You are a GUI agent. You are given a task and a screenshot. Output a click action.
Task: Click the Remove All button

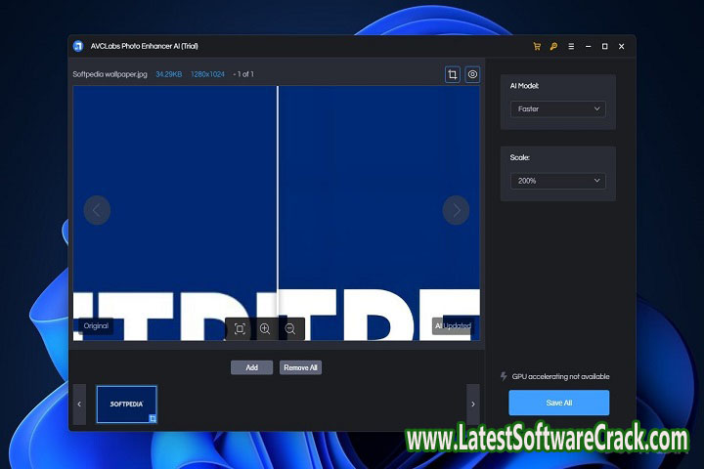pyautogui.click(x=300, y=367)
